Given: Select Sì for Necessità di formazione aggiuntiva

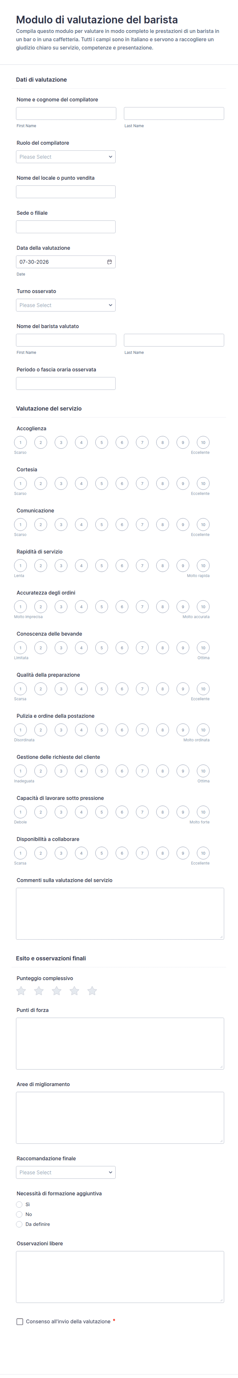Looking at the screenshot, I should click(x=19, y=1204).
